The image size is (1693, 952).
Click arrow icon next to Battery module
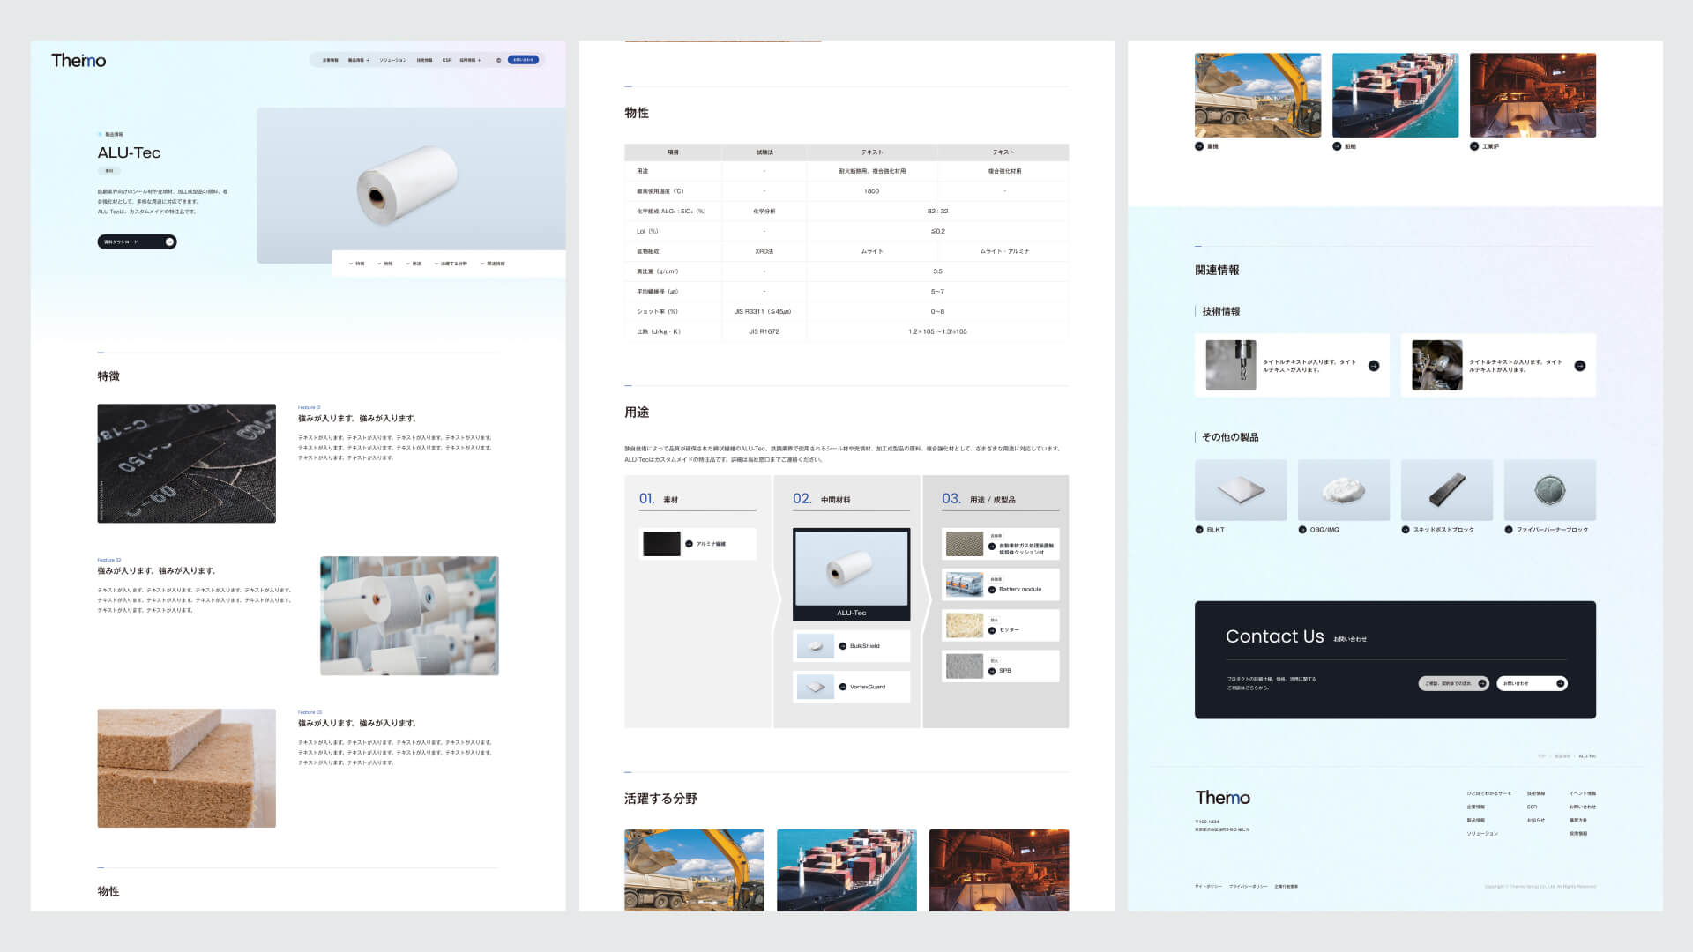point(992,590)
